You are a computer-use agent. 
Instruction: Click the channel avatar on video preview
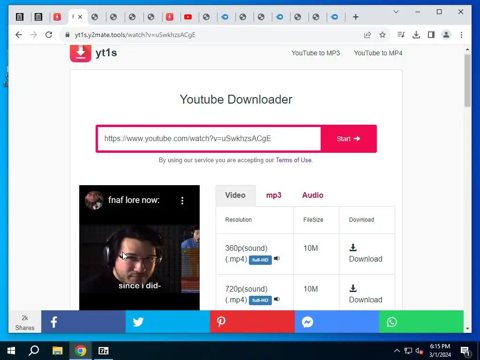tap(94, 200)
